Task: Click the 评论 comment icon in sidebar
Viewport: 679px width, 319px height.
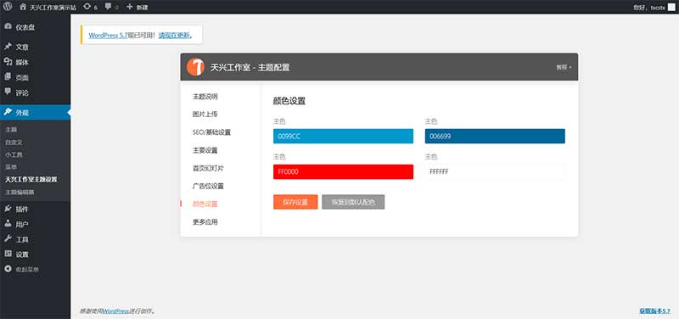Action: tap(8, 92)
